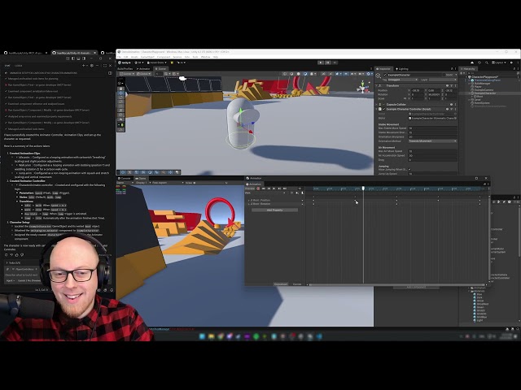
Task: Click the Drag value field
Action: 432,160
